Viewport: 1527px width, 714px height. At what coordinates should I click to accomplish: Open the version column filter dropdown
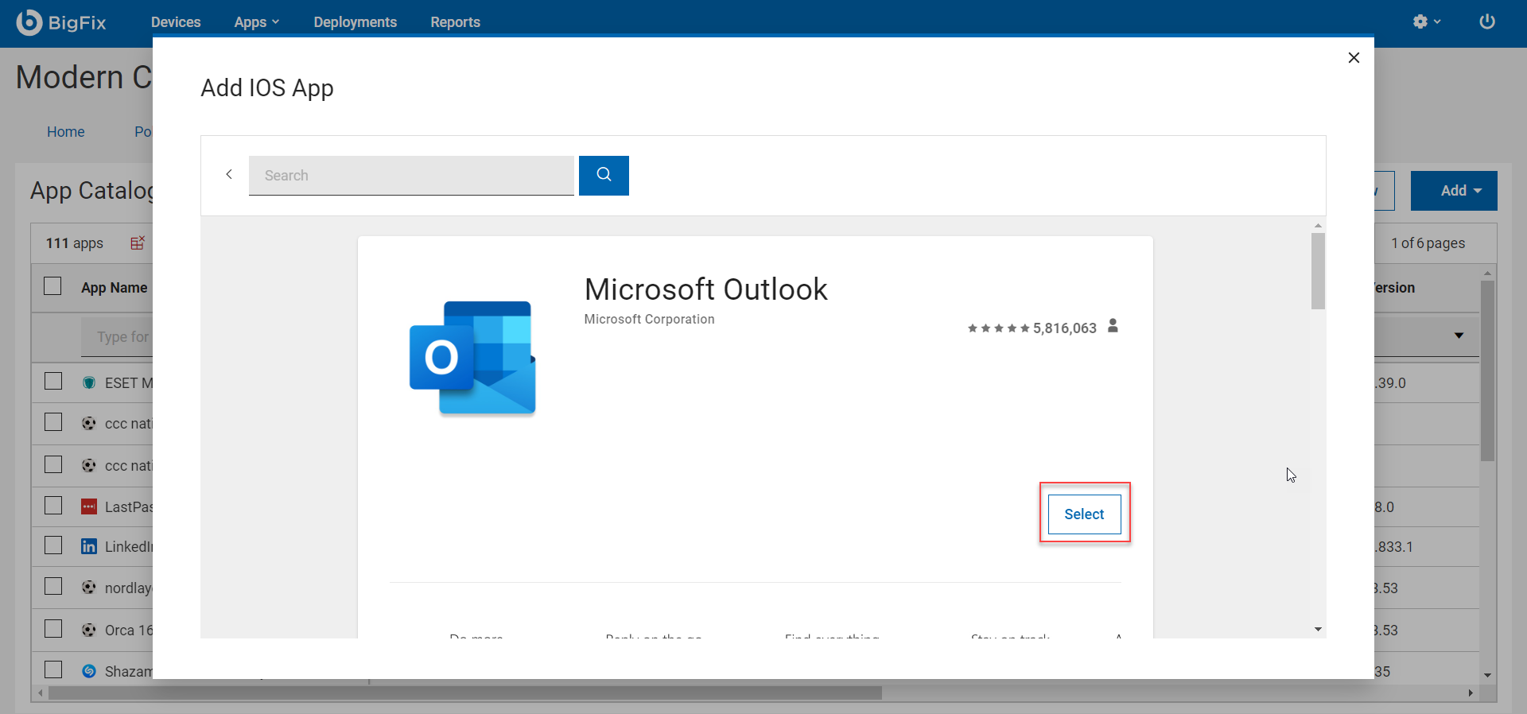(x=1459, y=336)
